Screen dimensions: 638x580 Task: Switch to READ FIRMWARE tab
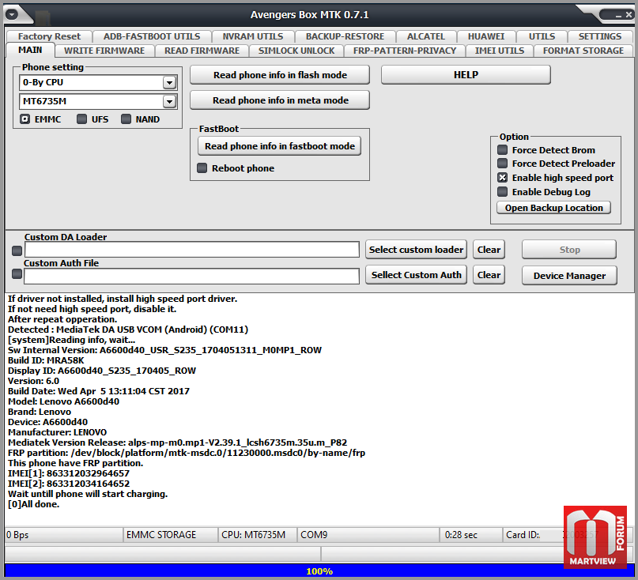click(202, 51)
